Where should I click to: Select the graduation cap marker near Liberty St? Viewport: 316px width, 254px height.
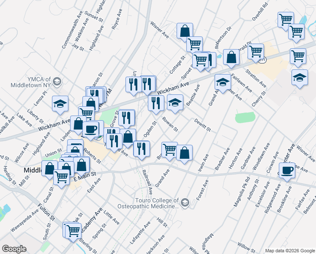pyautogui.click(x=60, y=104)
